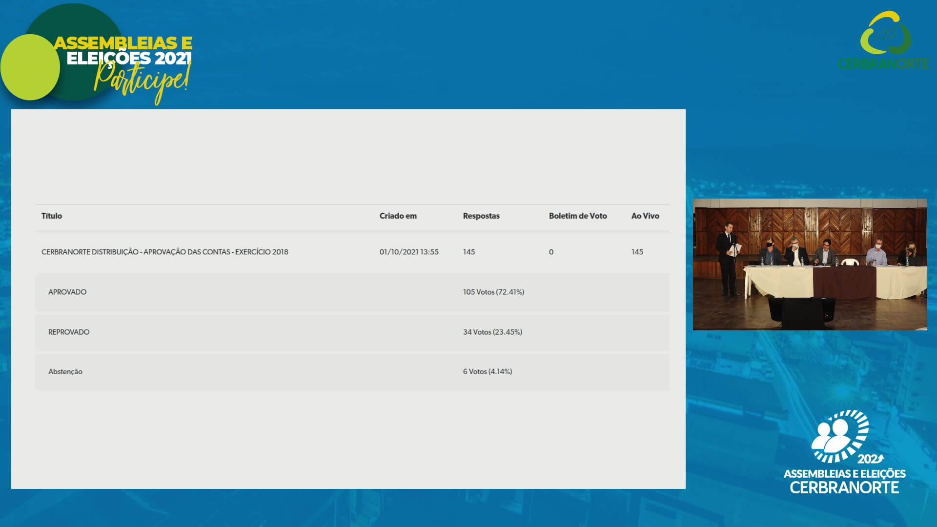Select the Boletim de Voto column header

click(x=577, y=216)
